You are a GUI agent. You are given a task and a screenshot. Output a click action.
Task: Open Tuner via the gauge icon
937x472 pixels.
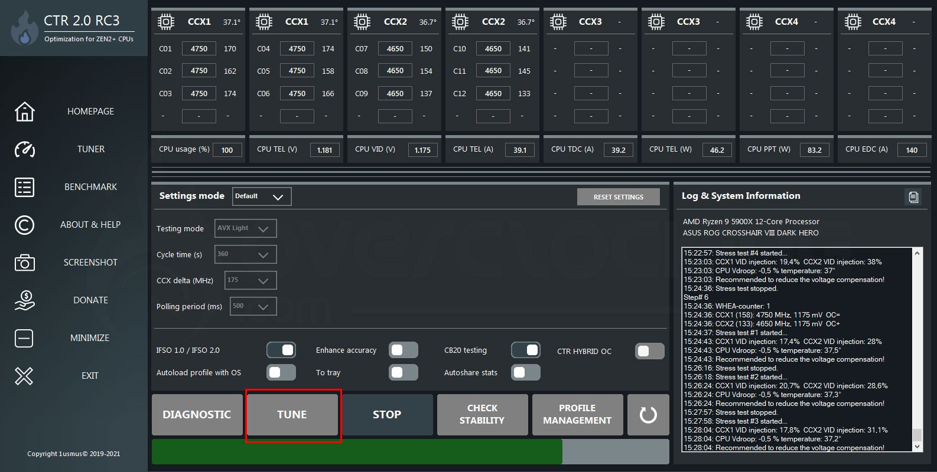[24, 149]
